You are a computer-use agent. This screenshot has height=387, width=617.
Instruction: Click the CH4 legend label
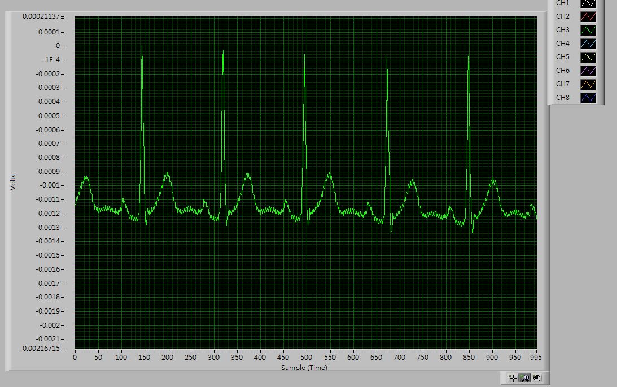pos(563,44)
